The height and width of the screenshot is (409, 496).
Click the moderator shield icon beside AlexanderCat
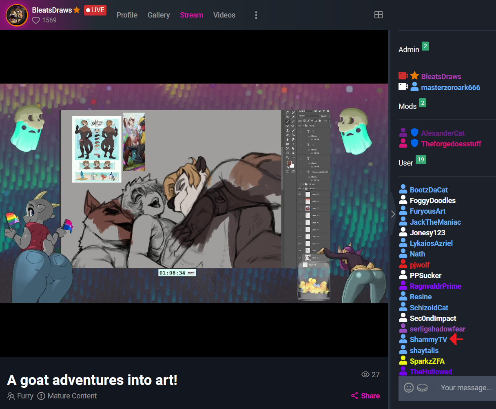coord(414,133)
